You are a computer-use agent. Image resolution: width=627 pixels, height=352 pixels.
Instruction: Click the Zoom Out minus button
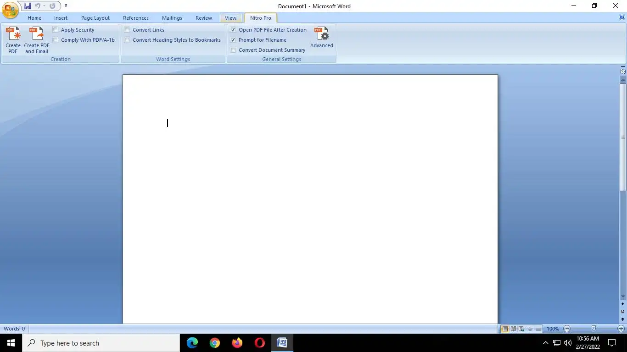click(567, 329)
